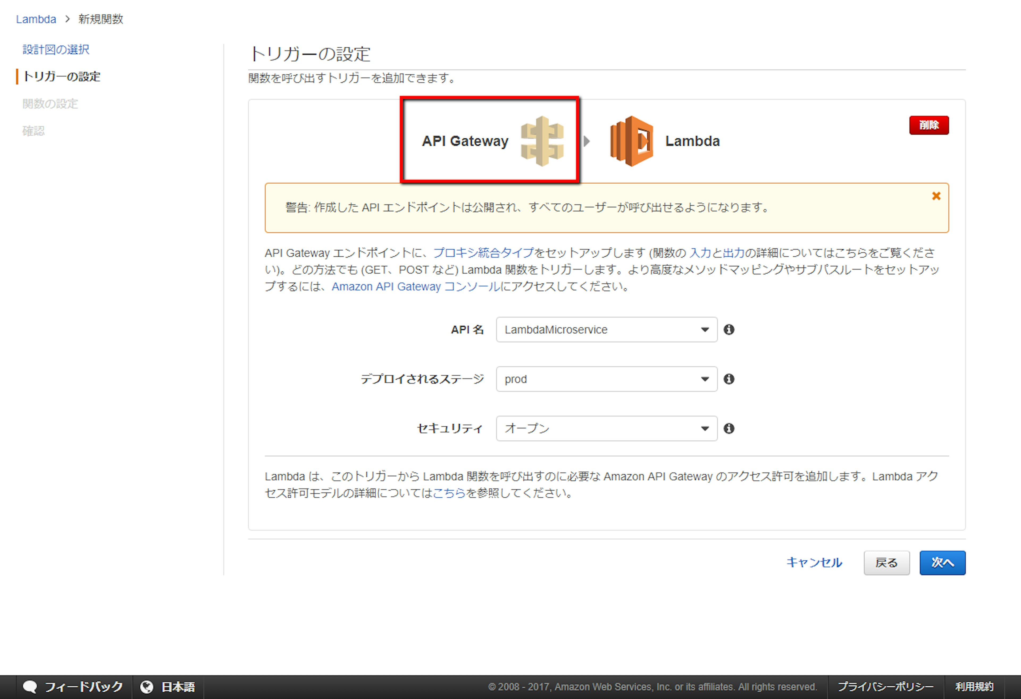Click the API Gateway trigger icon
This screenshot has width=1021, height=699.
(542, 141)
